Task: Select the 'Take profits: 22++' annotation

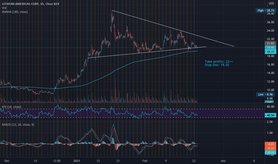Action: tap(219, 61)
